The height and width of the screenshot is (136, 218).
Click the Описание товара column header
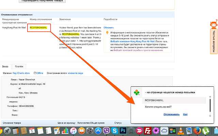12,123
